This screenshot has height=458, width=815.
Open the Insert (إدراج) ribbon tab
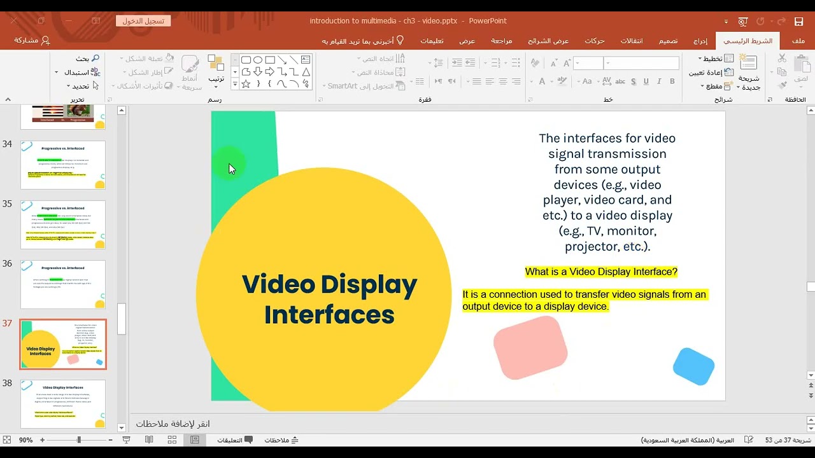click(x=700, y=41)
